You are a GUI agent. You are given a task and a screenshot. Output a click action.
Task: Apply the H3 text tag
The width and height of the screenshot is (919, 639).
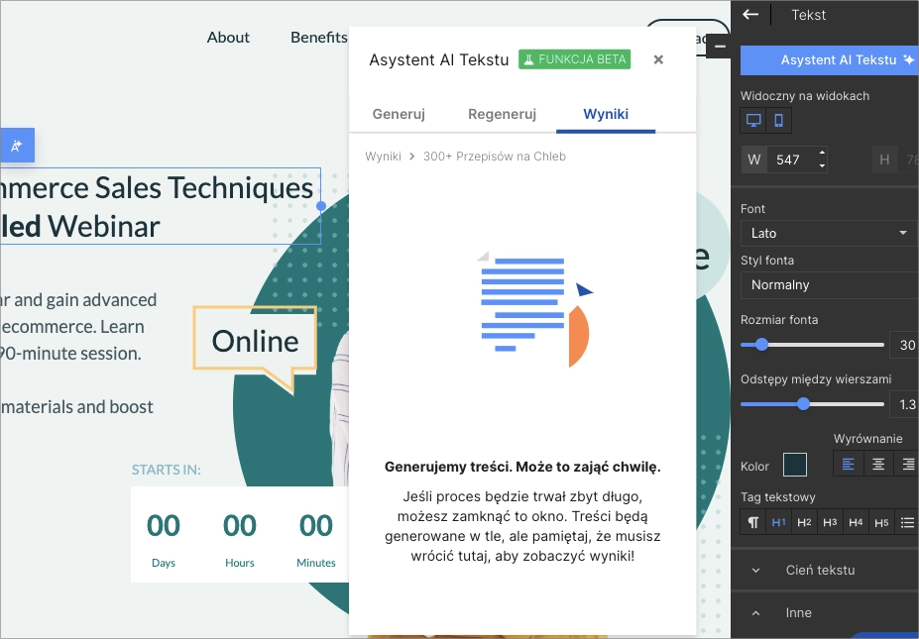(830, 522)
